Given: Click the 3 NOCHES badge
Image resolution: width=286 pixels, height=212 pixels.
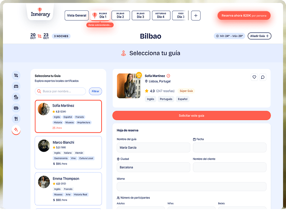Looking at the screenshot, I should (61, 36).
